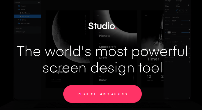202x110 pixels.
Task: Adjust the layer Opacity slider
Action: (185, 21)
